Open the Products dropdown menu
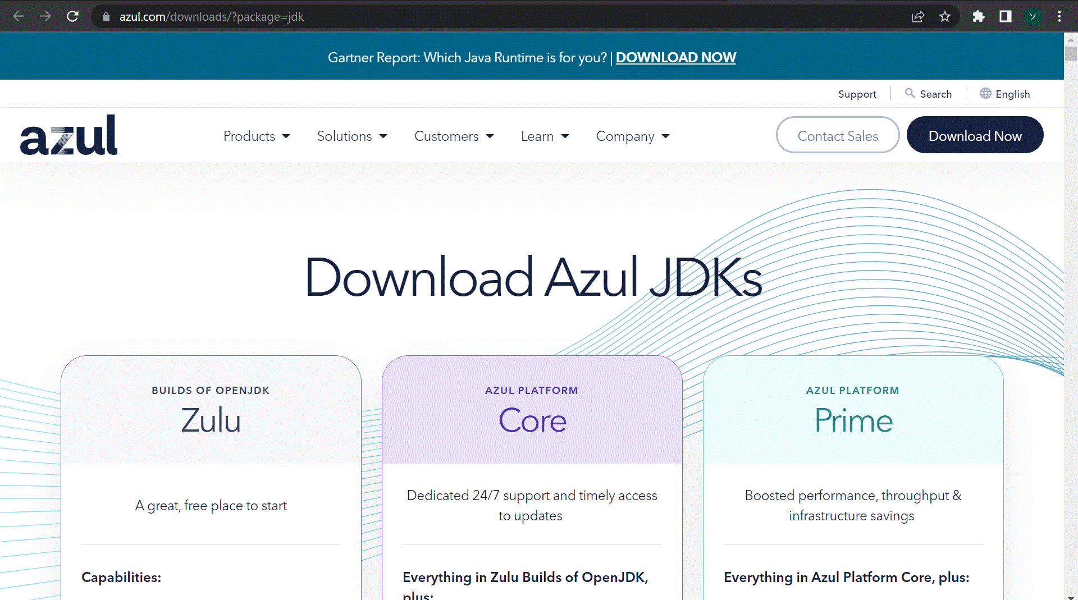 (257, 136)
